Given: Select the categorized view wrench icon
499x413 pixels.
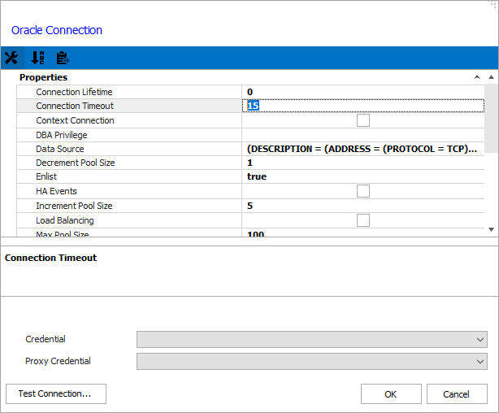Looking at the screenshot, I should (x=11, y=58).
